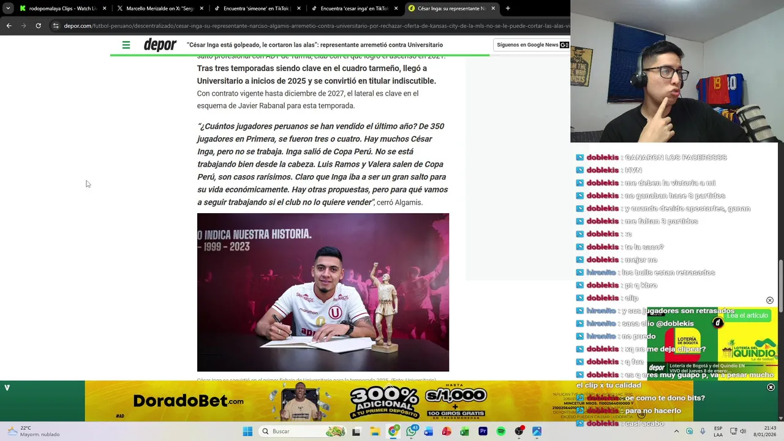The image size is (784, 441).
Task: Open the Windows Start menu
Action: coord(247,431)
